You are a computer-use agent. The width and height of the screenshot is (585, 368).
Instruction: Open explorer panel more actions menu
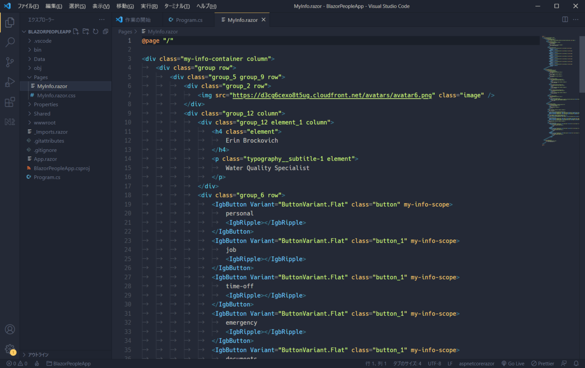click(x=101, y=20)
